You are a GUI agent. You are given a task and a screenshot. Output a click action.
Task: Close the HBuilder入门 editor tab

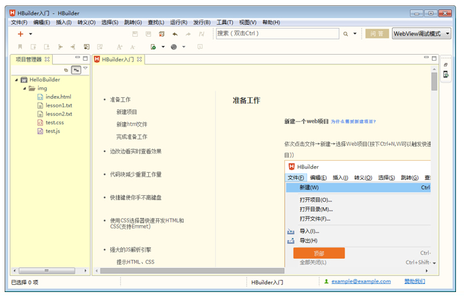[x=140, y=59]
